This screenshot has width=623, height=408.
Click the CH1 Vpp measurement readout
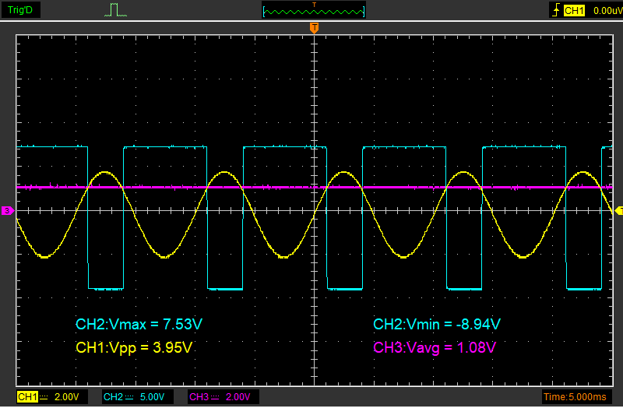132,346
